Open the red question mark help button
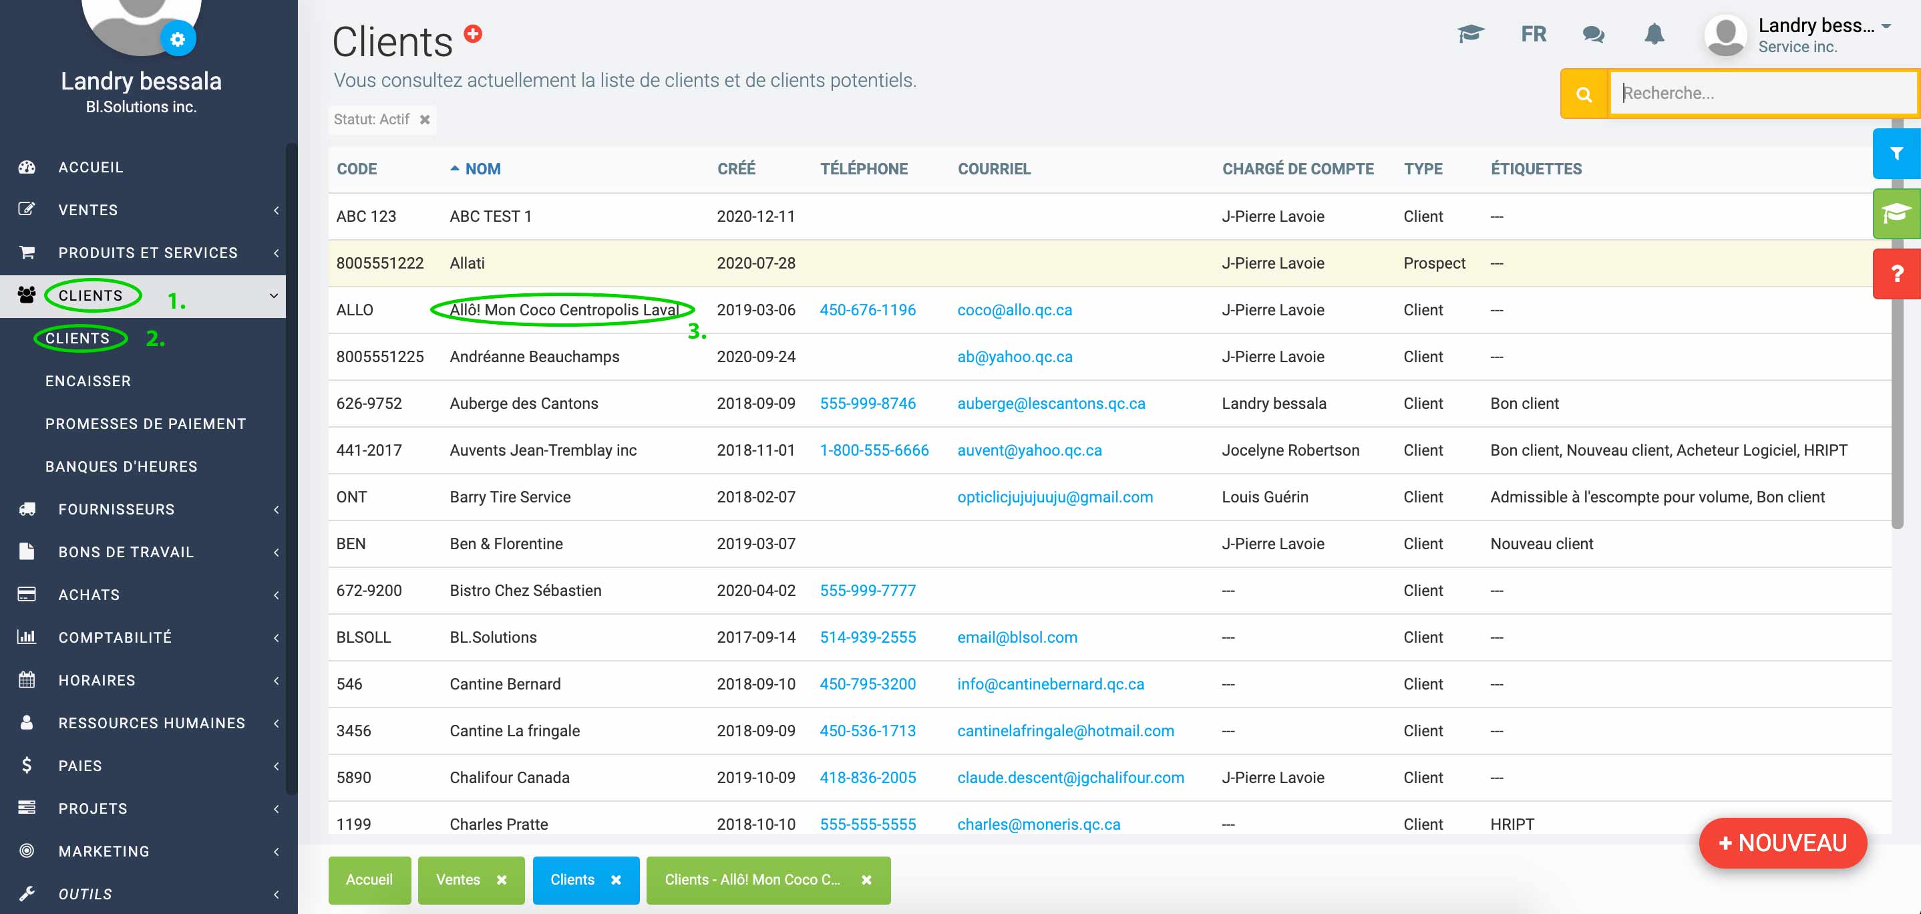Viewport: 1921px width, 914px height. click(x=1896, y=274)
